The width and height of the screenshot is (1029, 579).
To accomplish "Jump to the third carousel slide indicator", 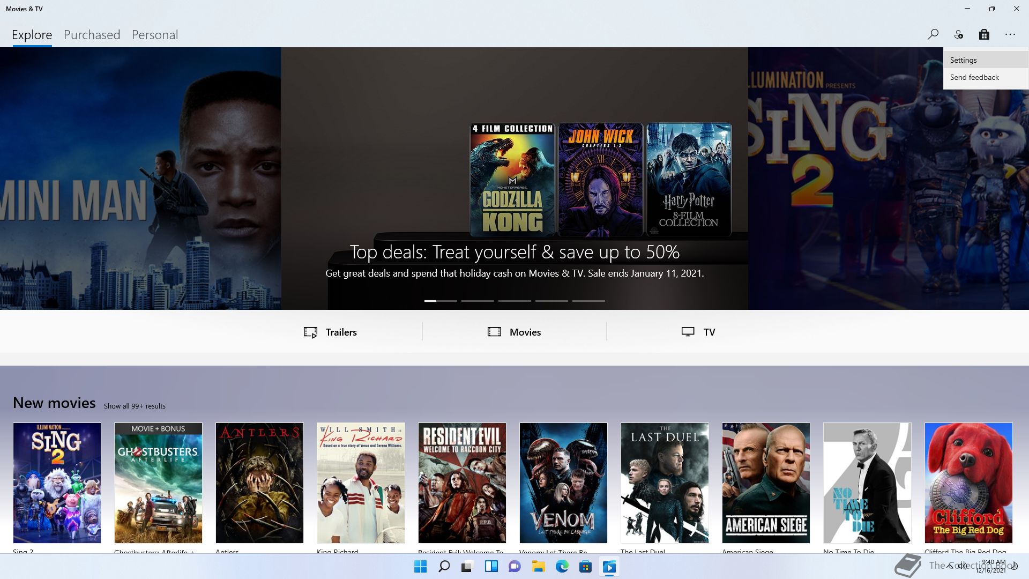I will point(514,301).
